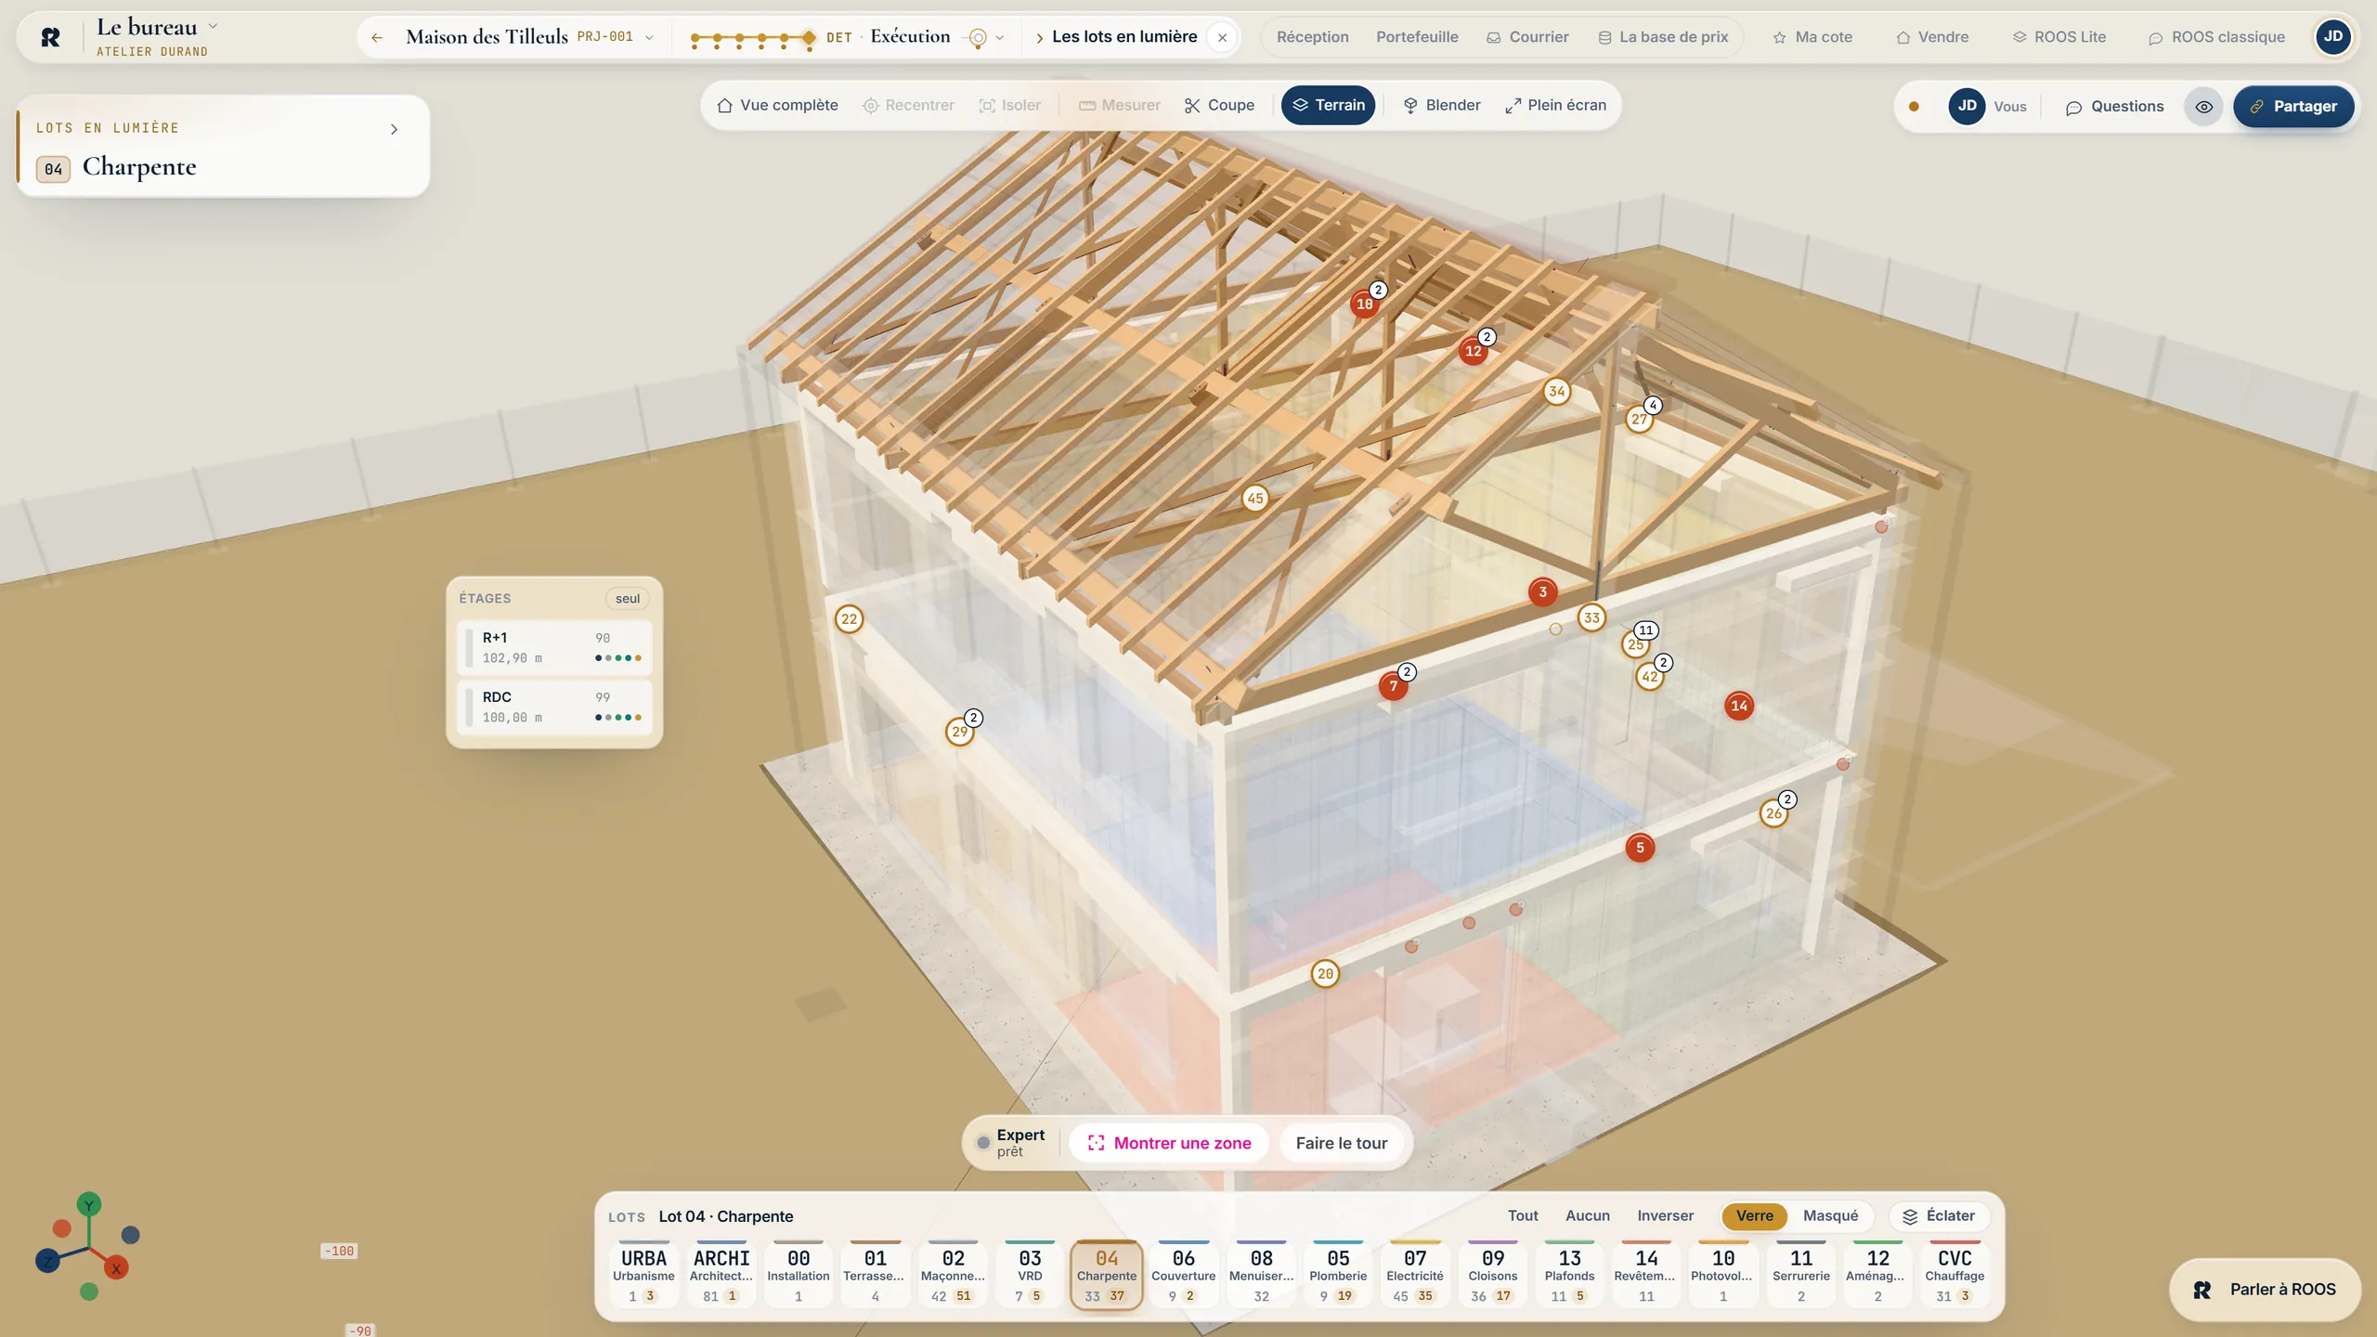Screen dimensions: 2377x1337
Task: Close the Les lots en lumière chip
Action: (1223, 38)
